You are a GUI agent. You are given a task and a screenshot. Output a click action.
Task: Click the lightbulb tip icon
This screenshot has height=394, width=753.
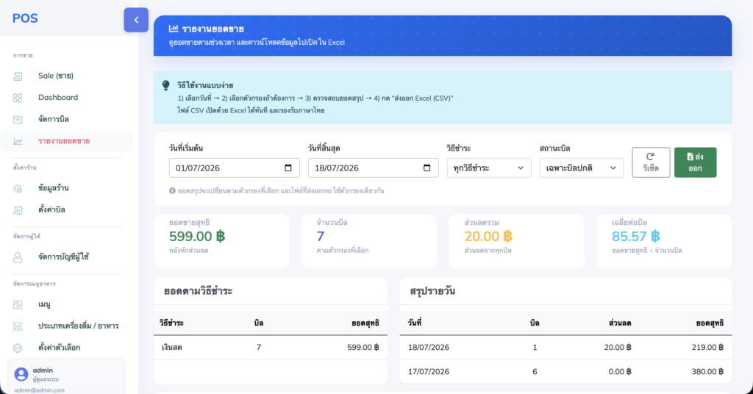[x=165, y=85]
